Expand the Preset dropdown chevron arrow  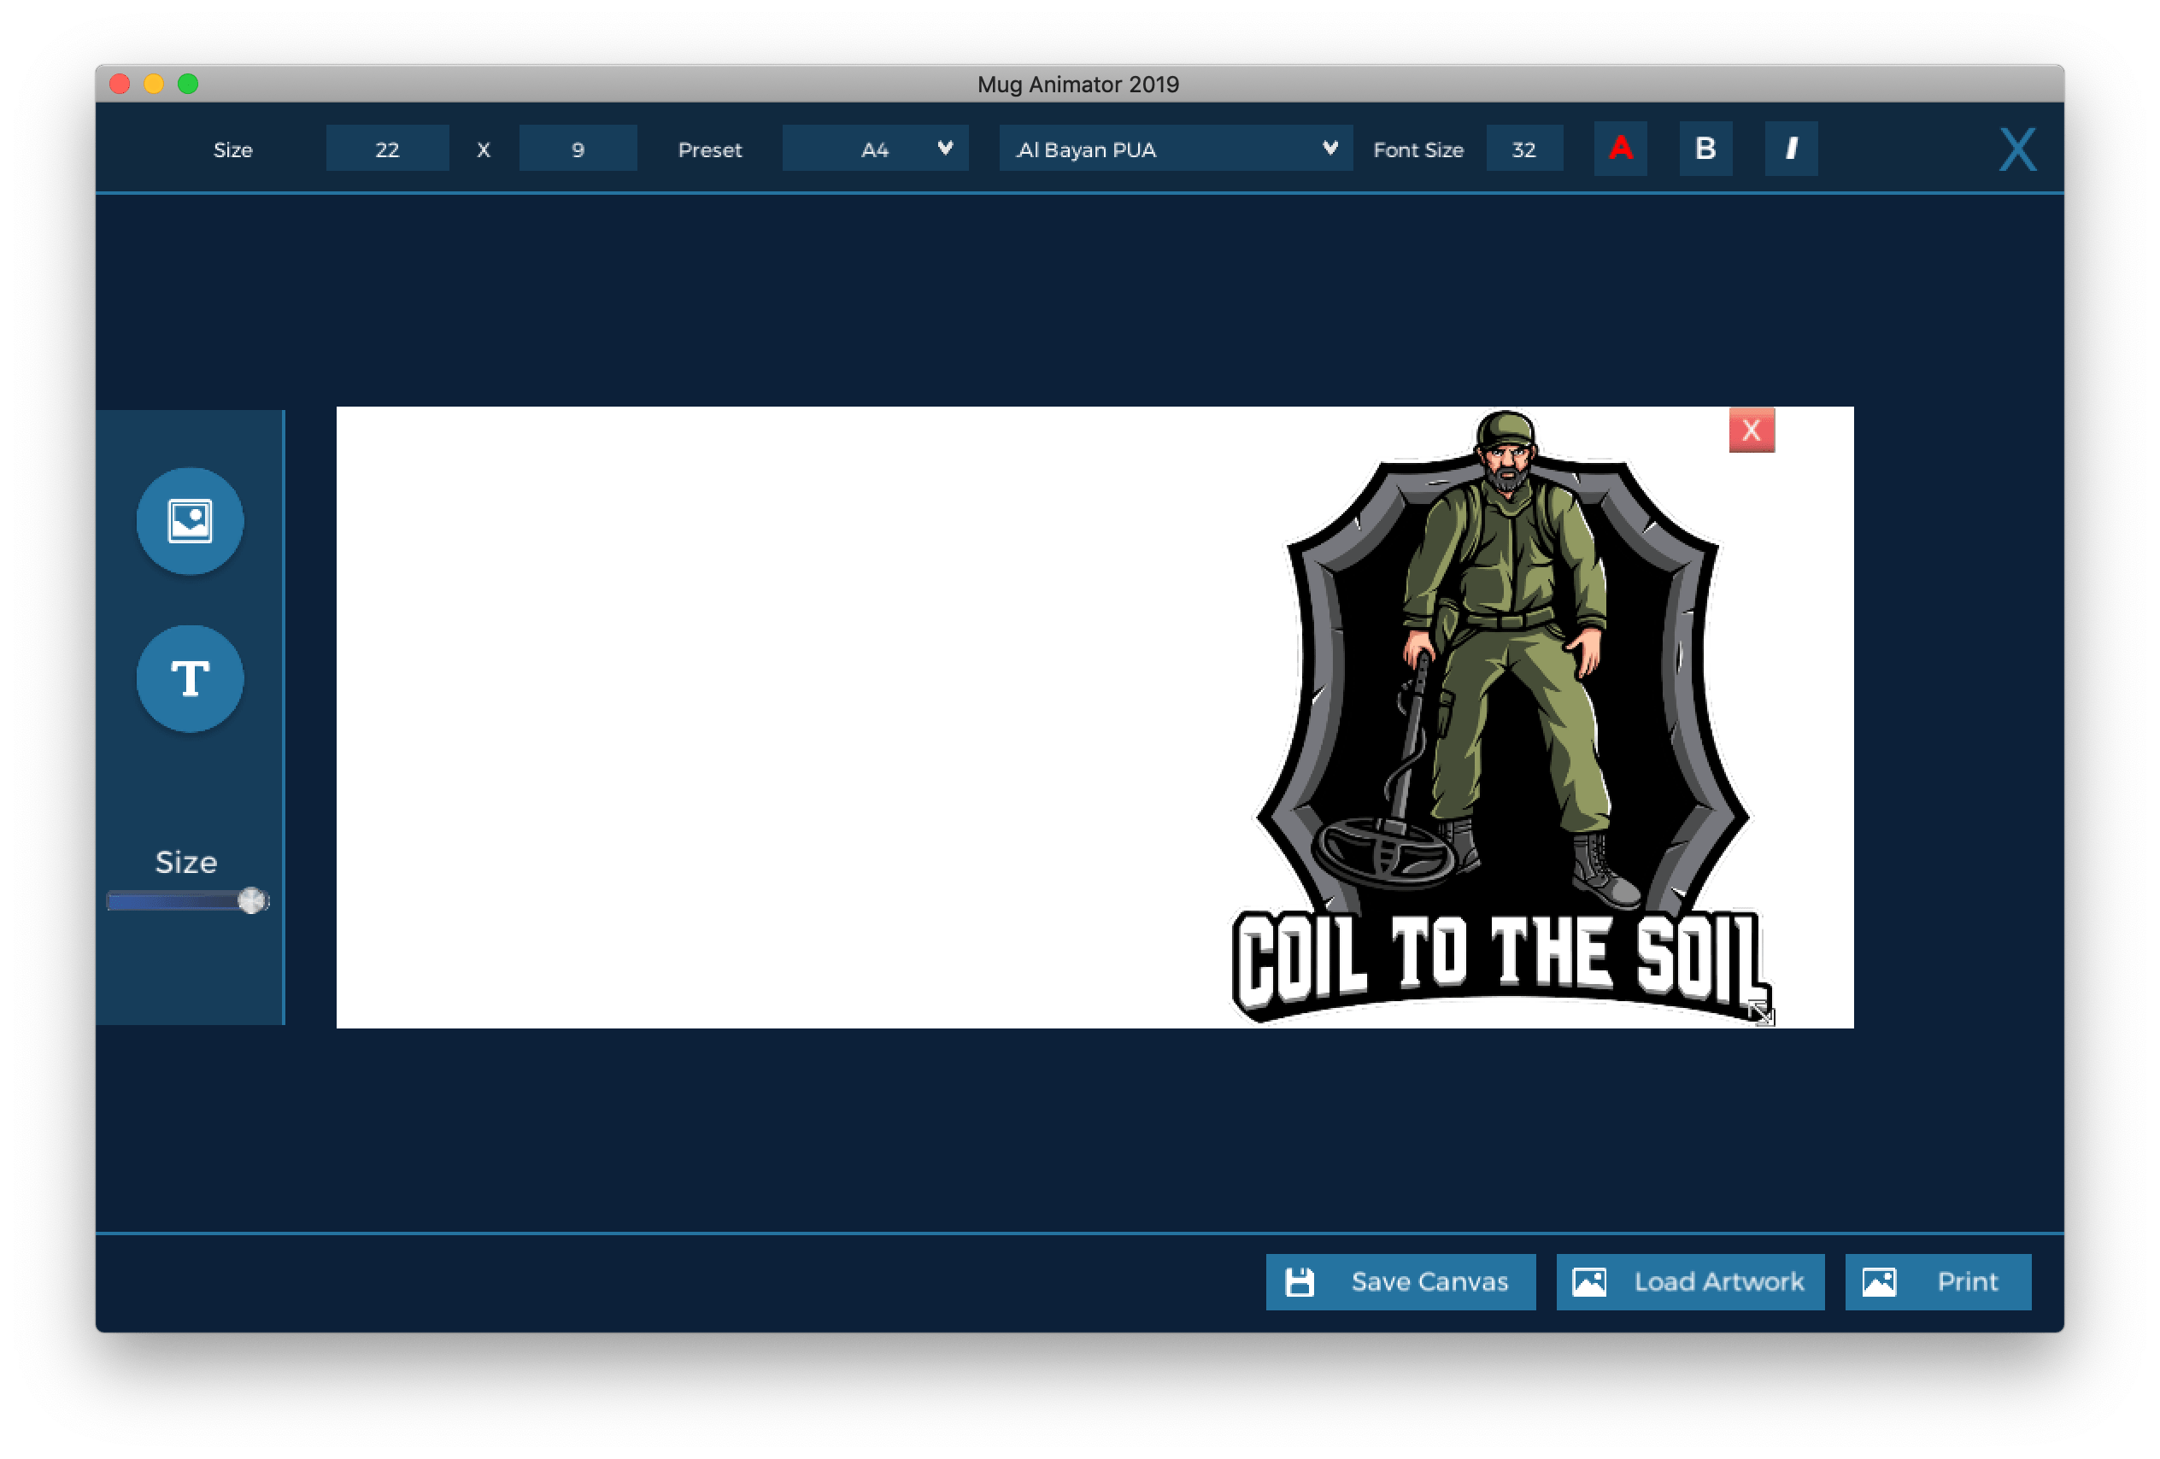point(944,148)
